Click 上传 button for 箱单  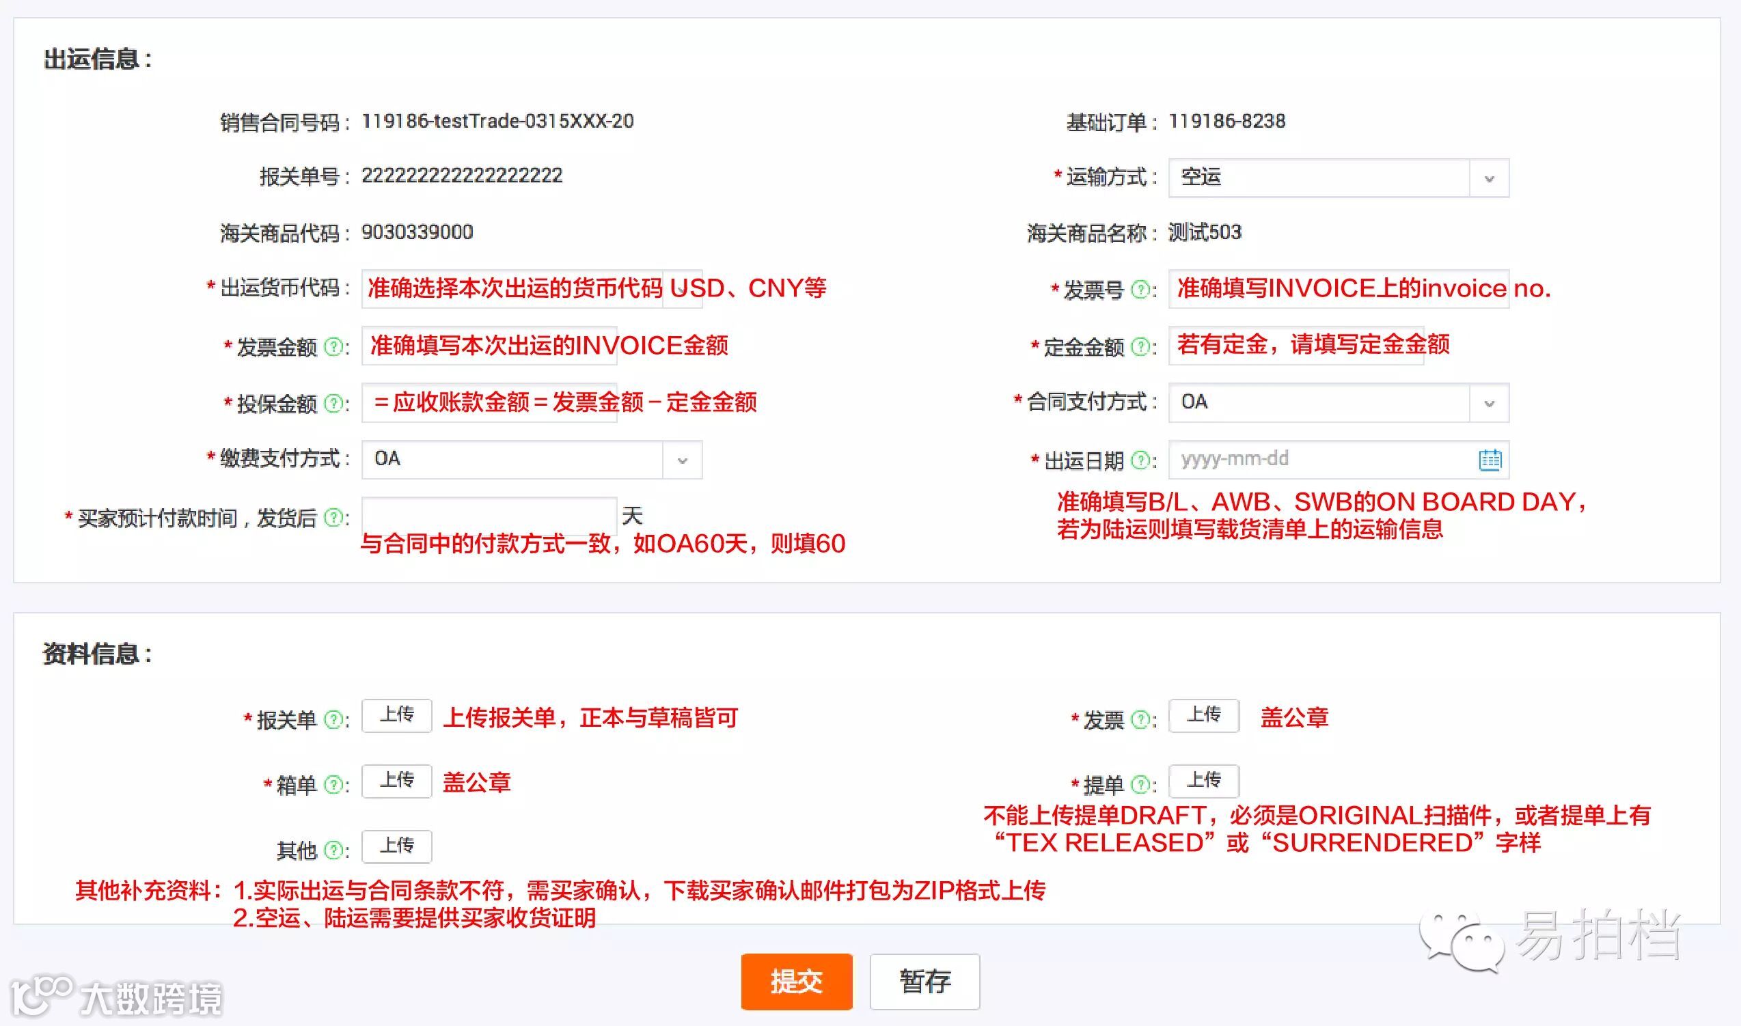(x=396, y=781)
